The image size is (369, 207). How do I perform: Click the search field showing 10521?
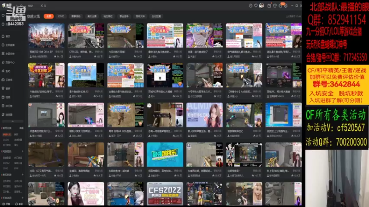33,6
